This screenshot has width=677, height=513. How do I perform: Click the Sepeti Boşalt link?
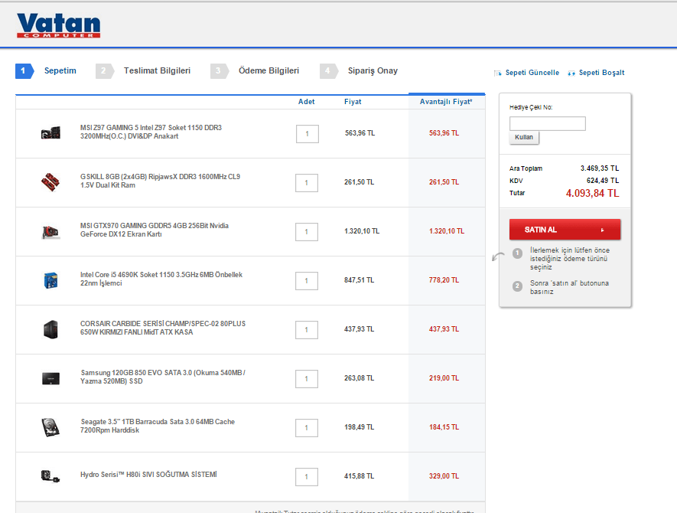pyautogui.click(x=601, y=73)
